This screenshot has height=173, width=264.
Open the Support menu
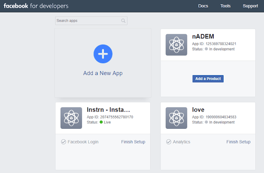point(250,6)
